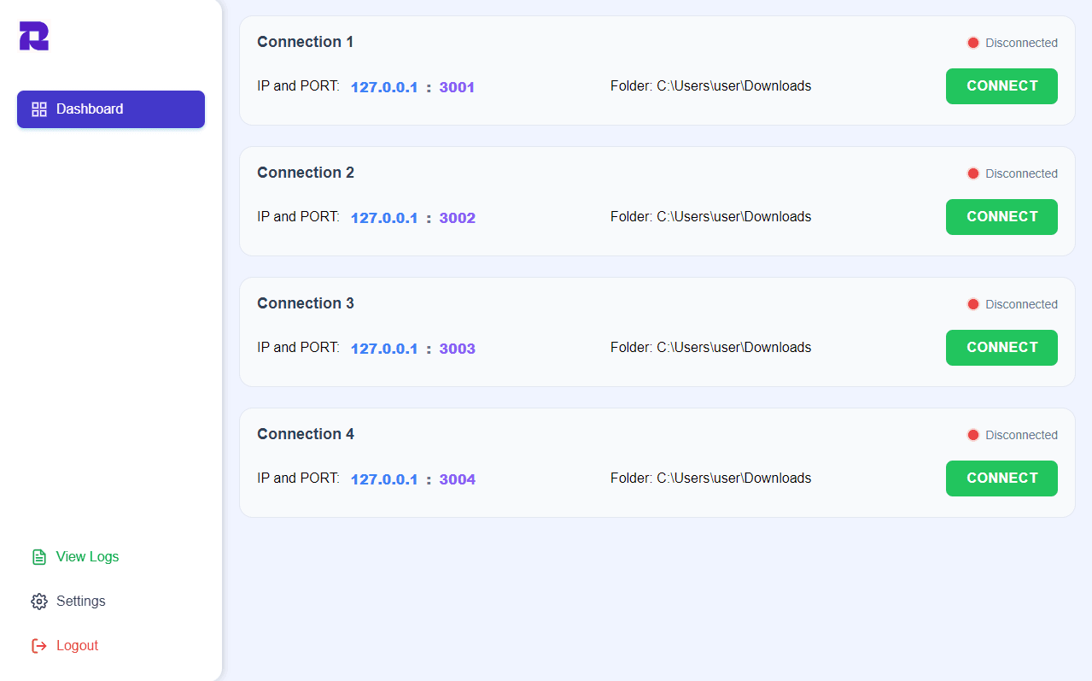Click the Connection 2 title
1092x681 pixels.
pyautogui.click(x=306, y=173)
